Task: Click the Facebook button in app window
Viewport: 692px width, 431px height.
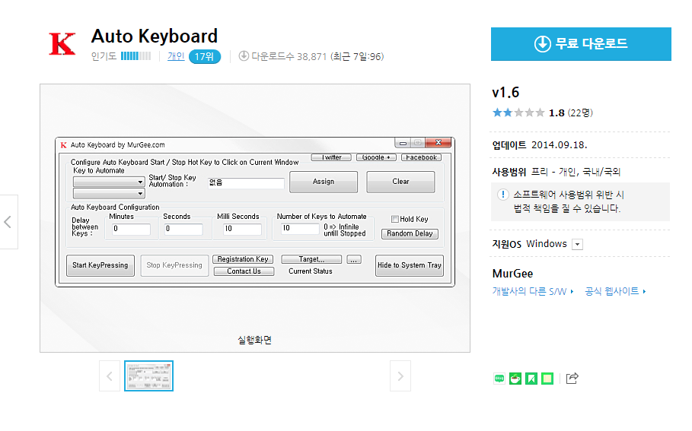Action: 421,157
